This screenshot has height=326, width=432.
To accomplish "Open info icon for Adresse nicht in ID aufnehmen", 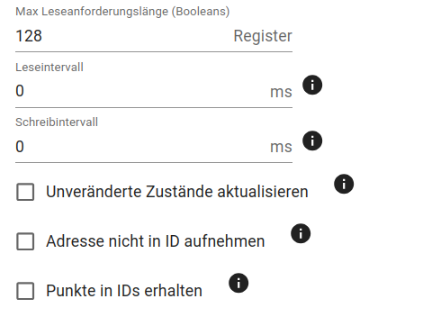I will tap(301, 233).
